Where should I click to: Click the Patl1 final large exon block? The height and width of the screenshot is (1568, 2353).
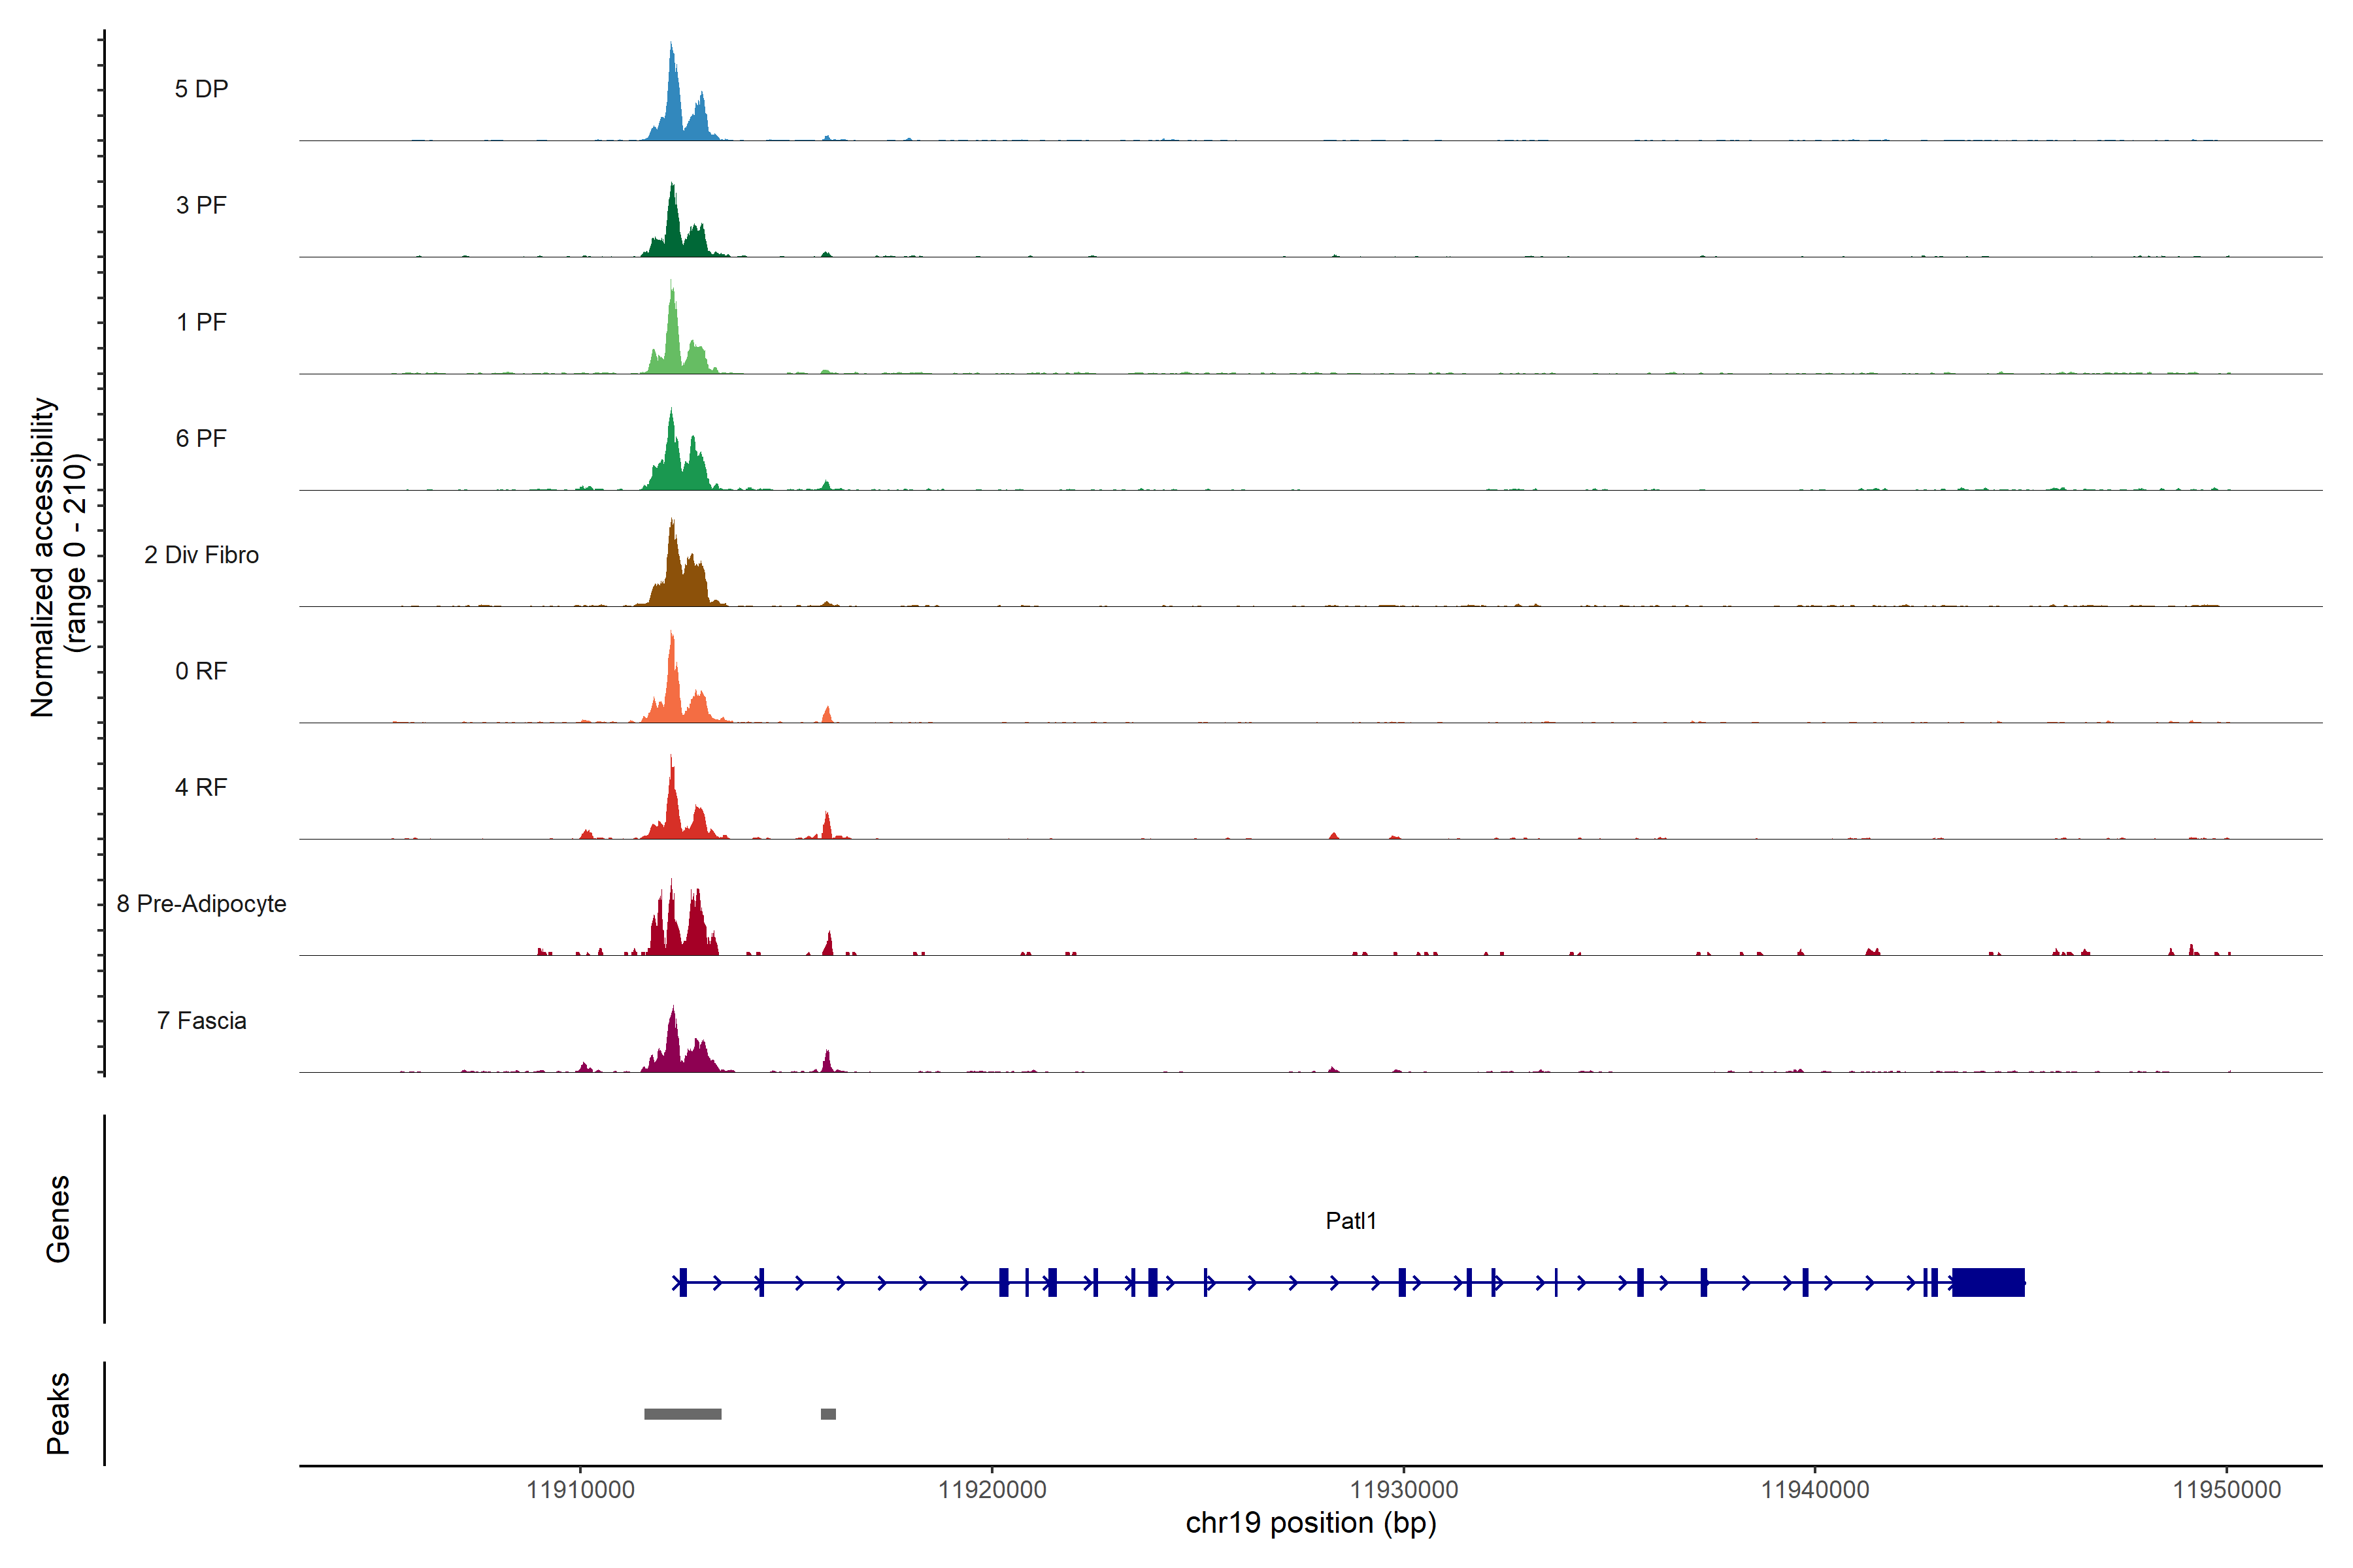(x=1988, y=1282)
